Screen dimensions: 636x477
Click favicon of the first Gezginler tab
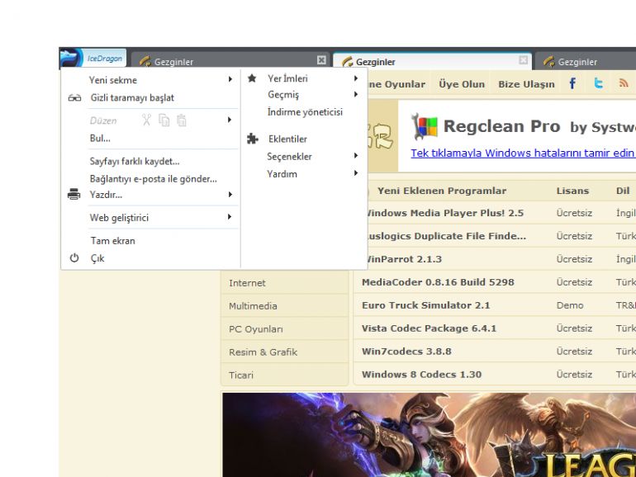145,61
